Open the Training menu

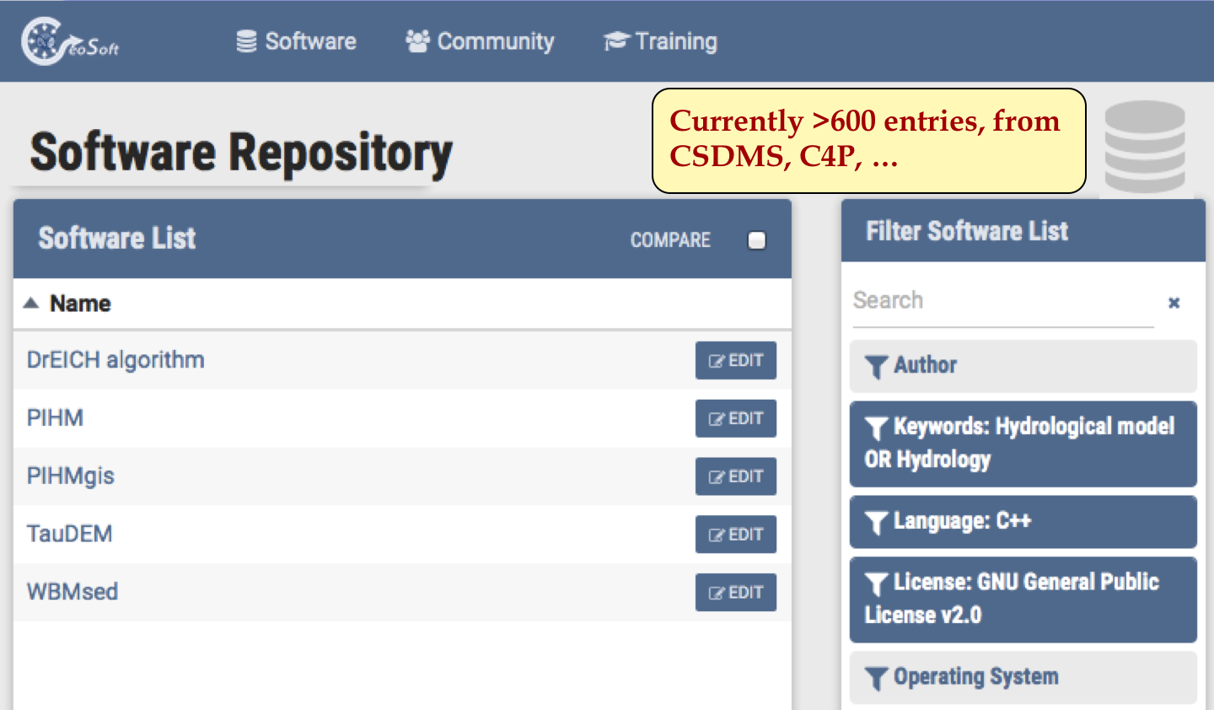pyautogui.click(x=661, y=41)
